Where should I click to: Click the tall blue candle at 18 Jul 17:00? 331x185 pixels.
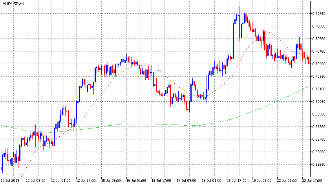pyautogui.click(x=234, y=40)
